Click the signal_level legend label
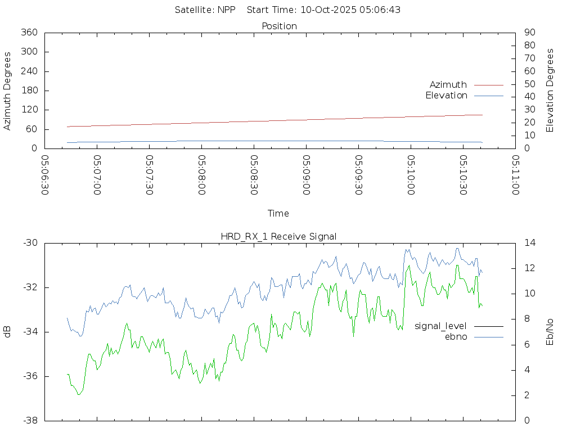The height and width of the screenshot is (432, 576). pos(440,326)
